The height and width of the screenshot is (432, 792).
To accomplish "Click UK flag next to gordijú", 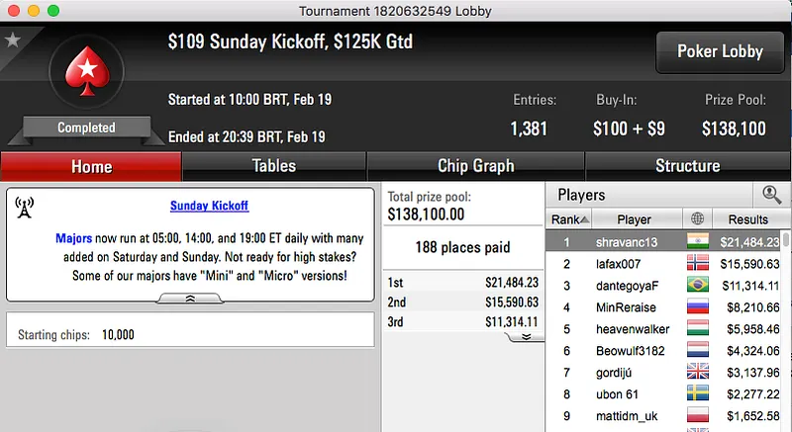I will 699,373.
